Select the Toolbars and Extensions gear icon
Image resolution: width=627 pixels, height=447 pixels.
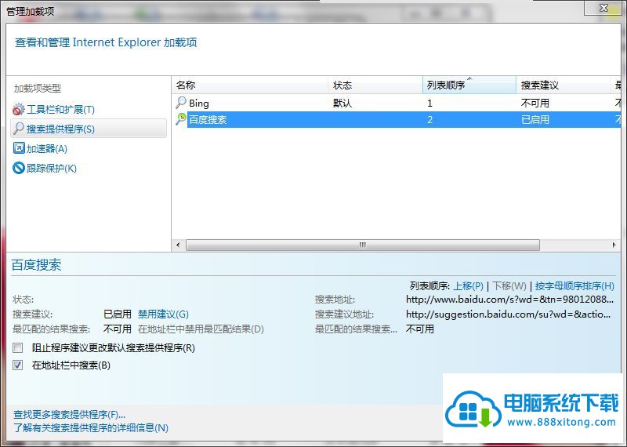pyautogui.click(x=18, y=109)
